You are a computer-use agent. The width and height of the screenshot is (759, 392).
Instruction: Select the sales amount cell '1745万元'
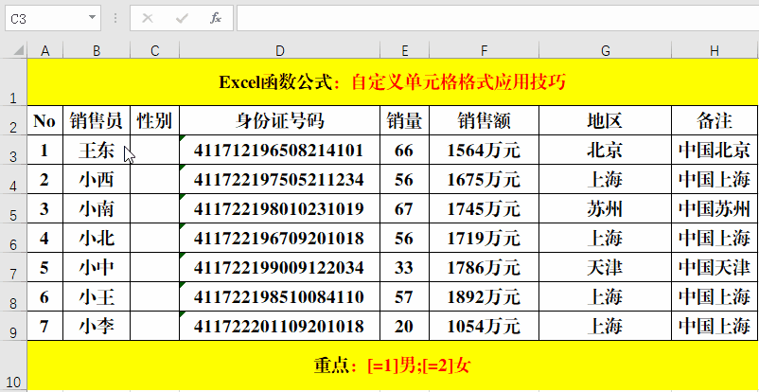click(x=484, y=208)
